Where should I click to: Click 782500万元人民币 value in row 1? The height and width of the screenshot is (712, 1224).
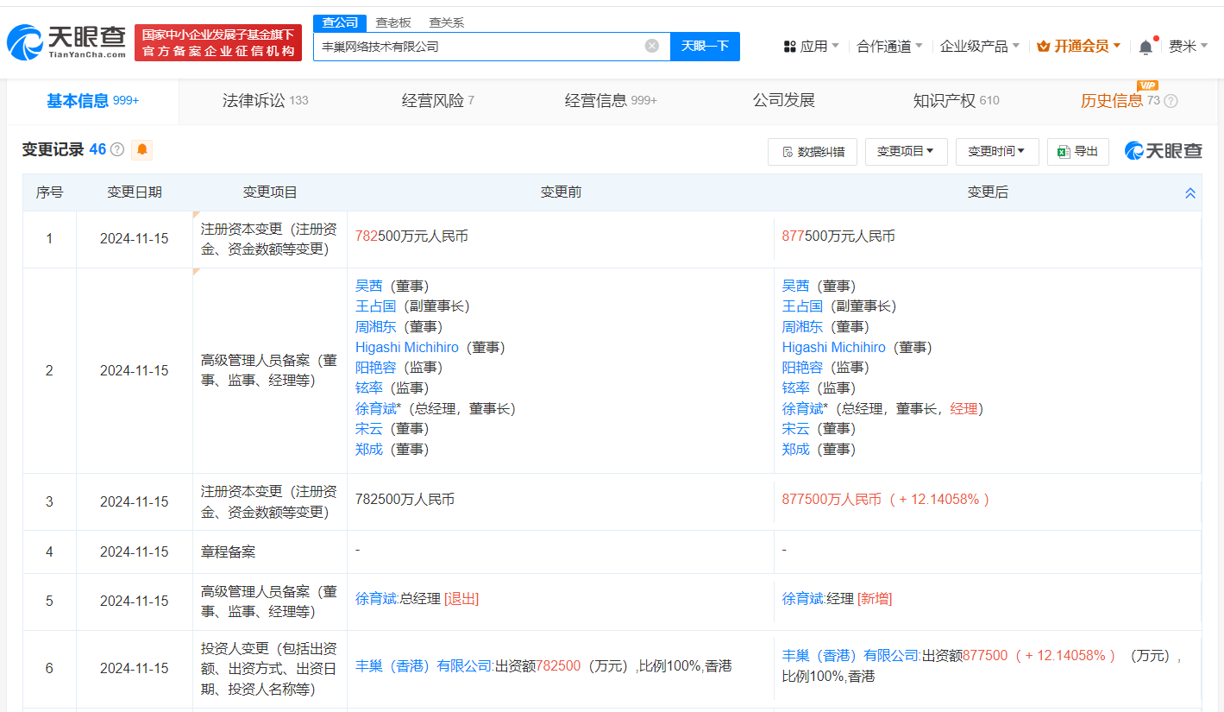point(411,236)
